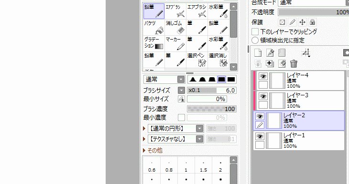349x184 pixels.
Task: Tick the 最小濃度 checkbox
Action: (181, 117)
